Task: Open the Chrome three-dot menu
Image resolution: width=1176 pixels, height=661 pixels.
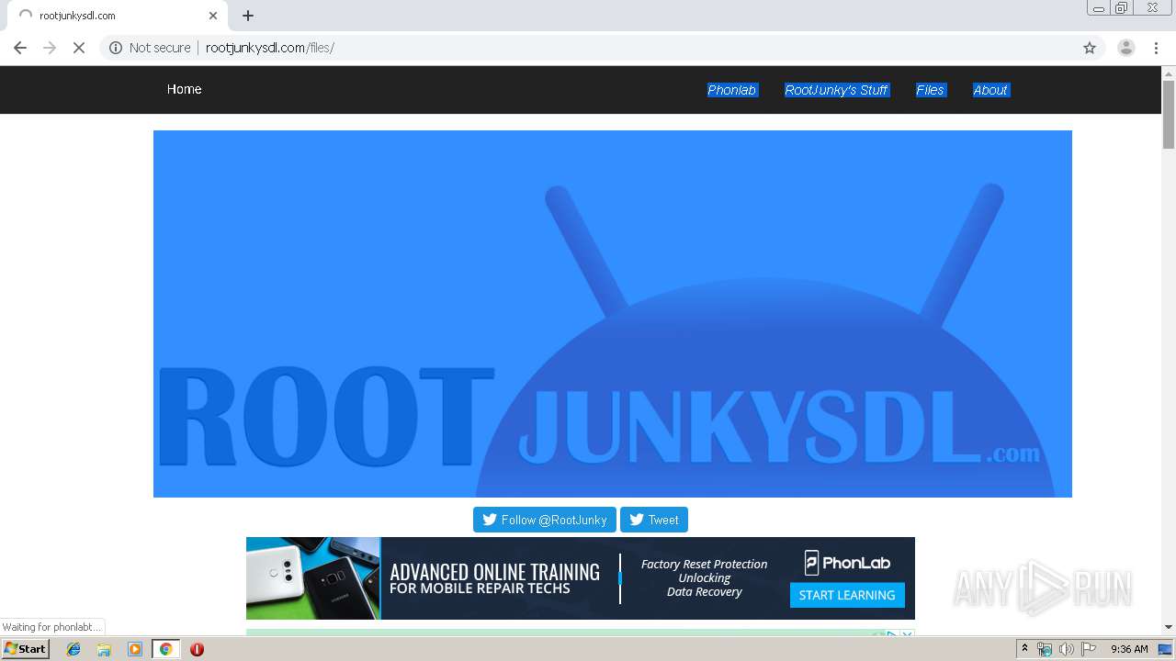Action: point(1156,48)
